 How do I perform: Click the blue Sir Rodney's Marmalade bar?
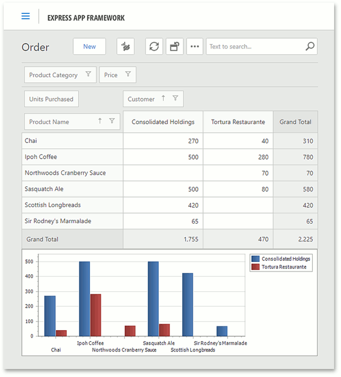(222, 331)
